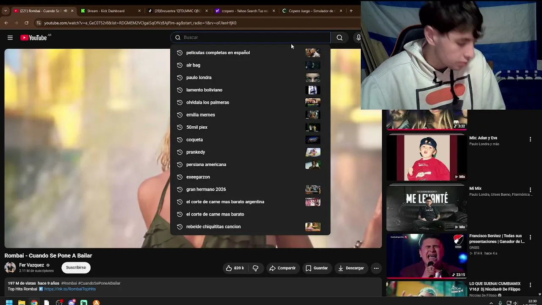This screenshot has width=542, height=305.
Task: Open the YouTube guide hamburger menu
Action: (10, 38)
